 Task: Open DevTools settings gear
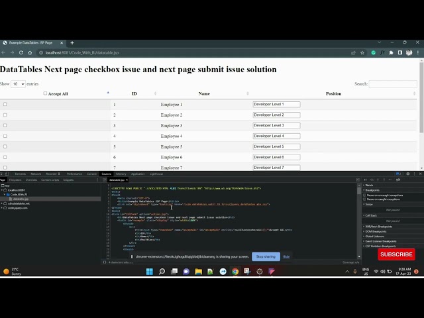(408, 174)
